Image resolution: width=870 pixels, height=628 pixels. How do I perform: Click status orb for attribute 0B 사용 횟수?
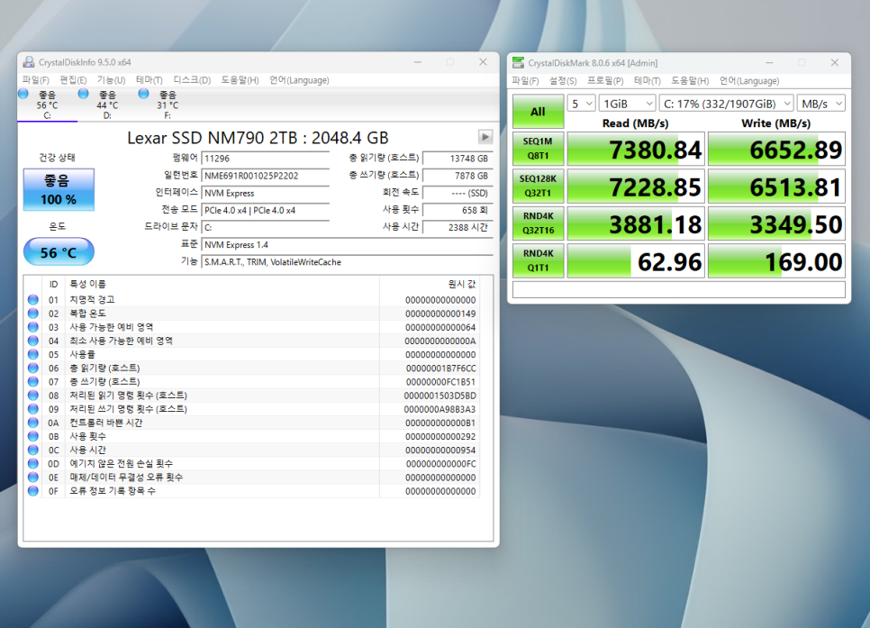33,436
